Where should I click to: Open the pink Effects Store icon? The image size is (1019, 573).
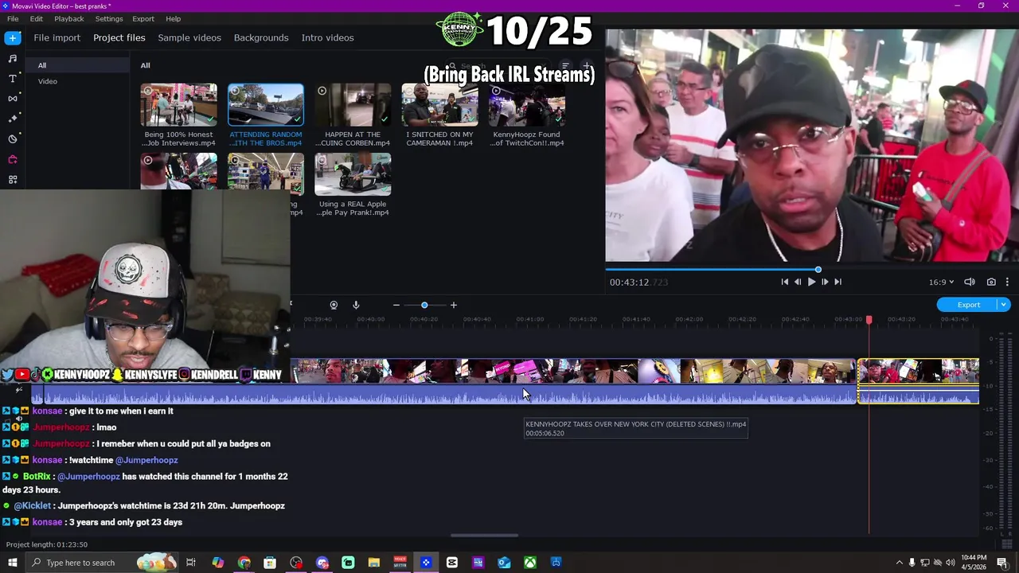click(13, 159)
